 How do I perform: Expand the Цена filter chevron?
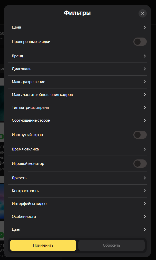[x=145, y=27]
